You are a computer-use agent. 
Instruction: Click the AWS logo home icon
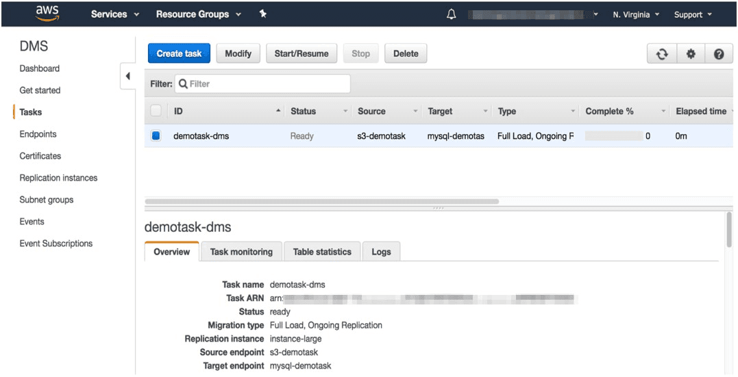(48, 14)
